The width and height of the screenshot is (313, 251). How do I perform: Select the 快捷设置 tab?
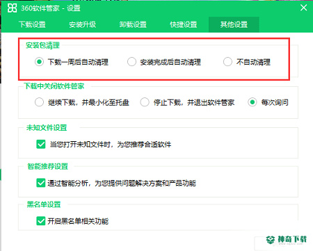tap(184, 24)
